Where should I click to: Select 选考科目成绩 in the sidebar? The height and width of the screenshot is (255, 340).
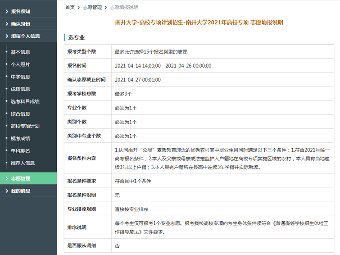coord(25,101)
